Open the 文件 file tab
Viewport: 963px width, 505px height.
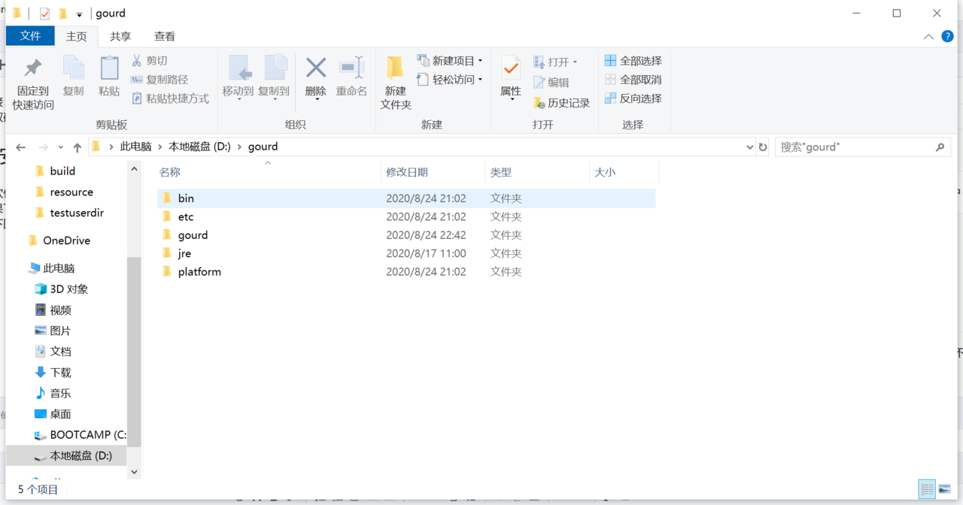(x=30, y=36)
